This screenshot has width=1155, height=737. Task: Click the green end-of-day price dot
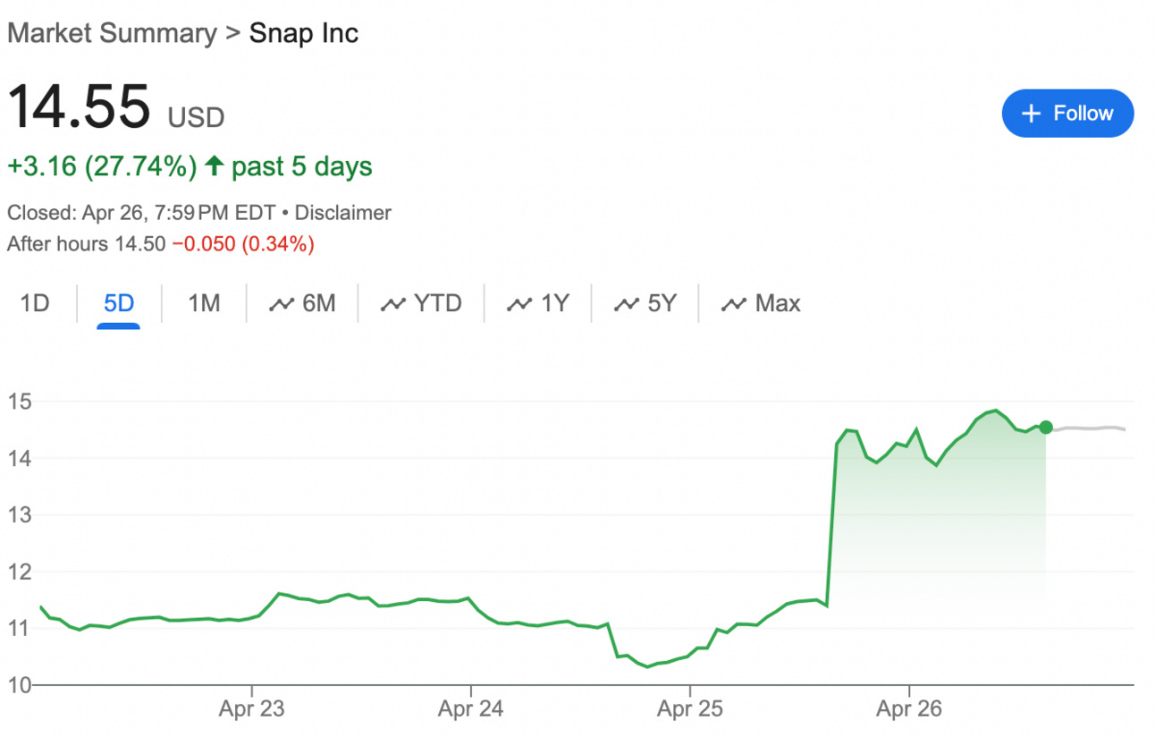pos(1046,428)
